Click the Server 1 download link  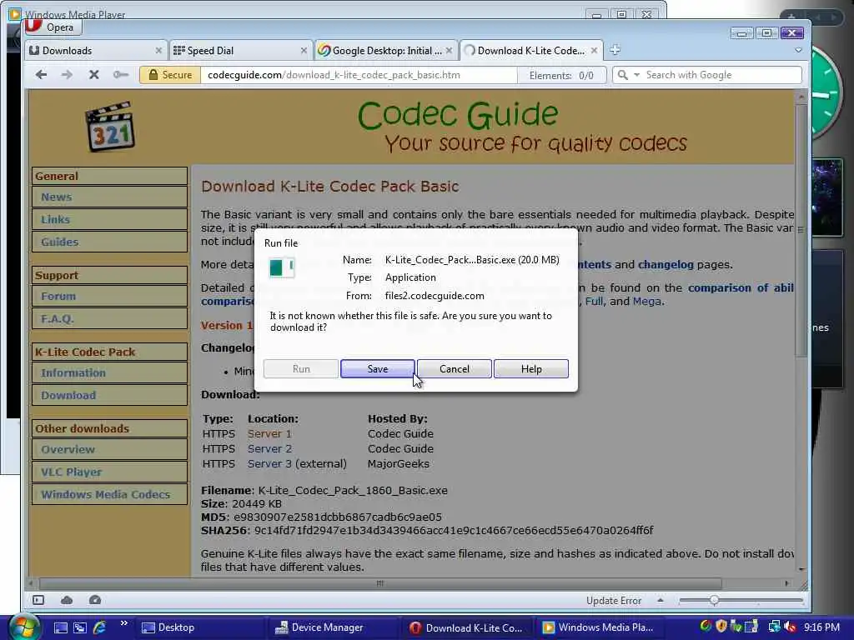point(269,433)
